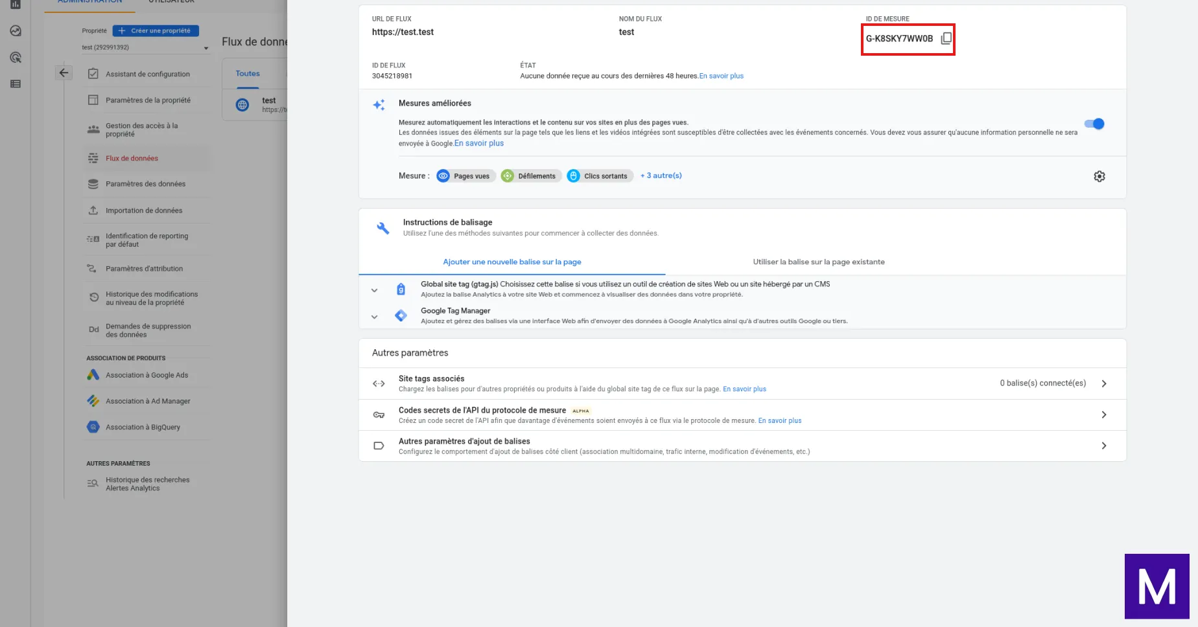The height and width of the screenshot is (627, 1198).
Task: Select Ajouter une nouvelle balise tab
Action: point(511,262)
